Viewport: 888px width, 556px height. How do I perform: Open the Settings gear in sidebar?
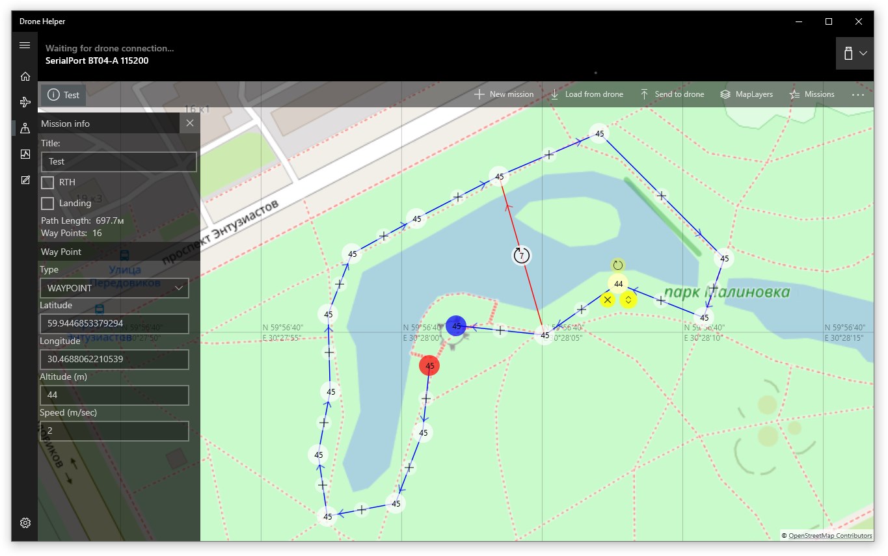coord(25,523)
